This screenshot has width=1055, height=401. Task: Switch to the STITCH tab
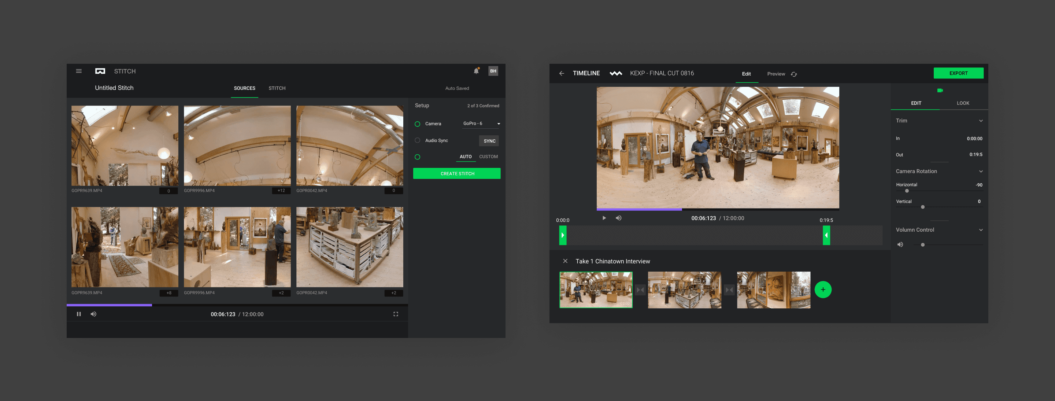point(277,88)
